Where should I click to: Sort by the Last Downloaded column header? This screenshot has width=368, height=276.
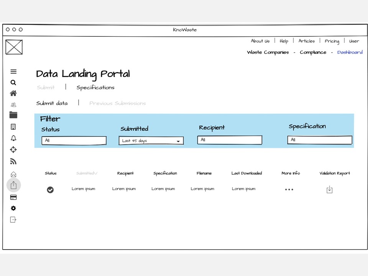click(246, 173)
